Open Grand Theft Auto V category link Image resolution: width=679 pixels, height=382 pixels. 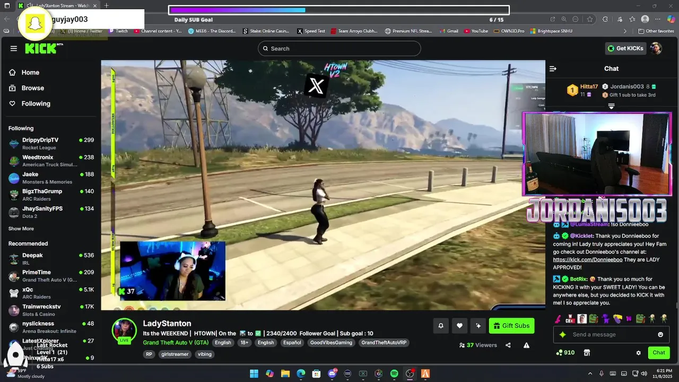pyautogui.click(x=176, y=343)
